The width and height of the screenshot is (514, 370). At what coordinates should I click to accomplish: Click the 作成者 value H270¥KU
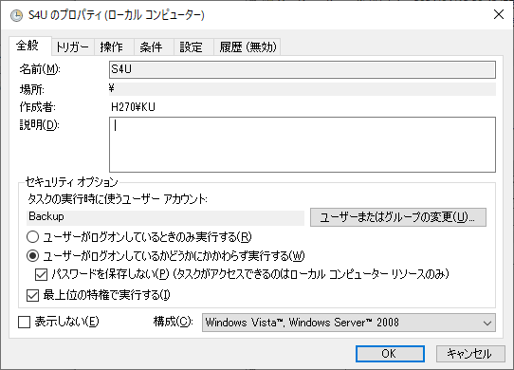tap(133, 107)
